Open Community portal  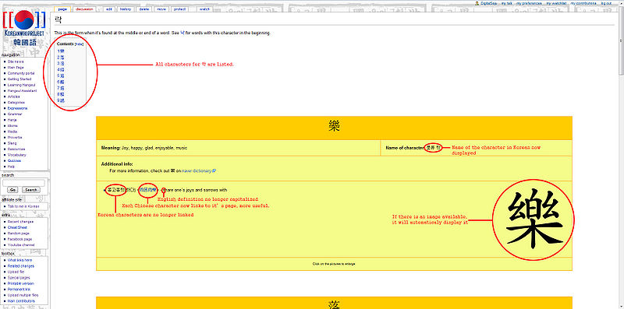tap(21, 73)
